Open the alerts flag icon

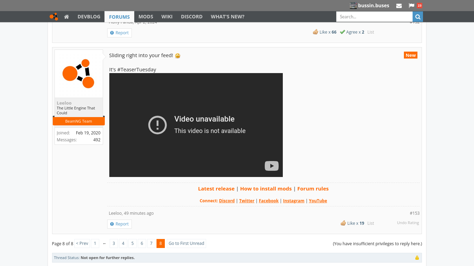(412, 6)
